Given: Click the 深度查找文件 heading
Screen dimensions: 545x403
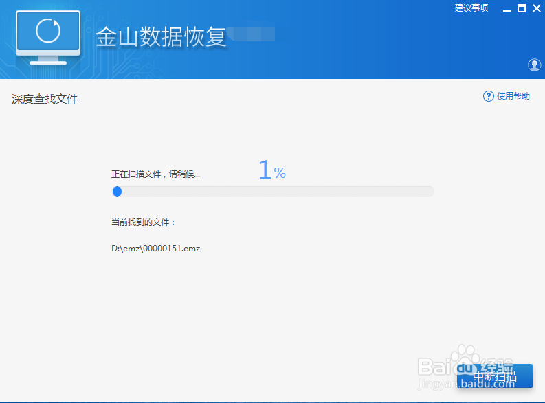Looking at the screenshot, I should [x=45, y=100].
